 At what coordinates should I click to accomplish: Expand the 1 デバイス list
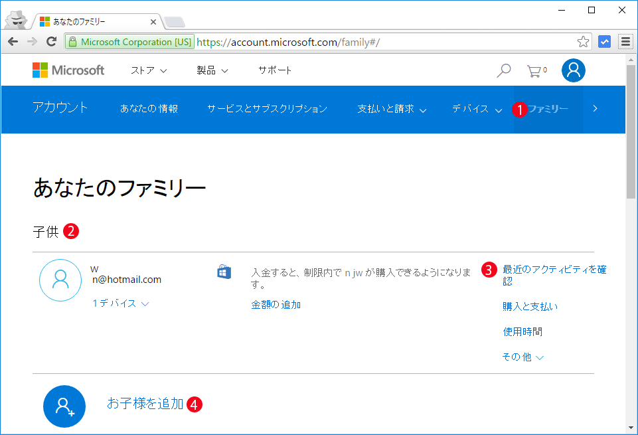(x=121, y=303)
